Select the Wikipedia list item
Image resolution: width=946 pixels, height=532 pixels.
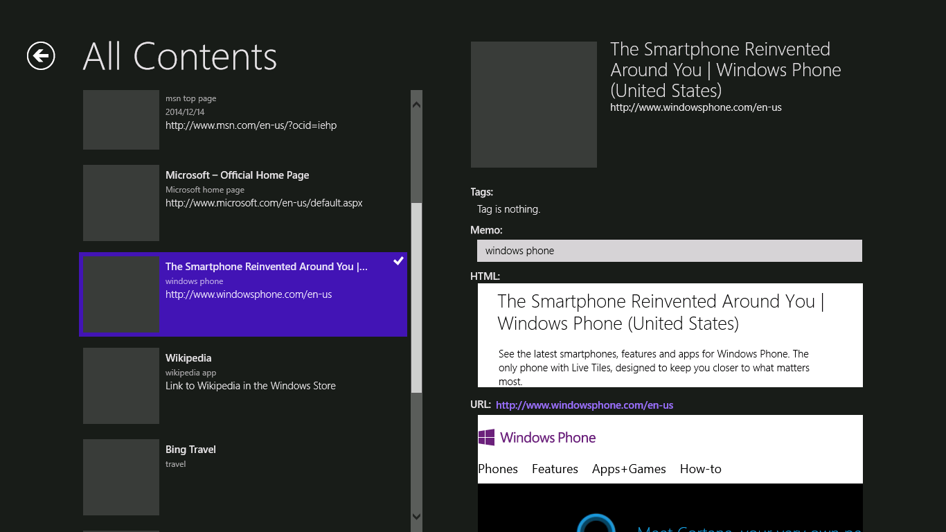coord(188,358)
